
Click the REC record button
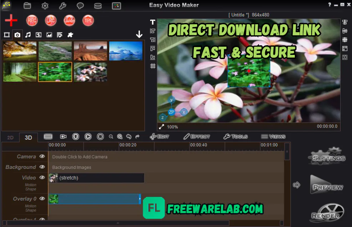32,20
